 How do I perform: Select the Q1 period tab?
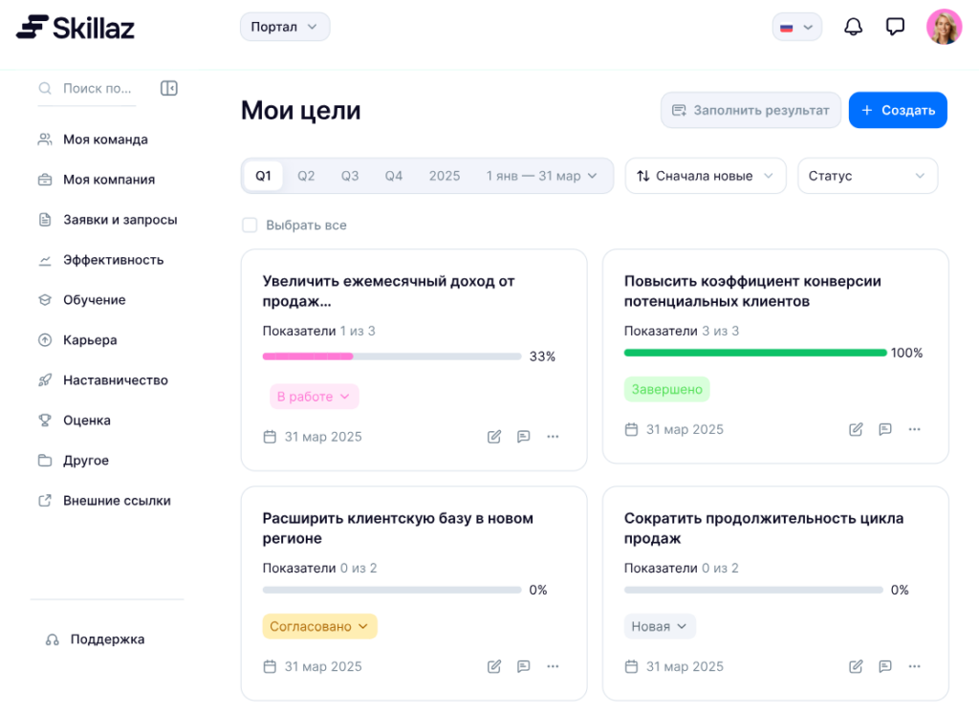point(263,176)
